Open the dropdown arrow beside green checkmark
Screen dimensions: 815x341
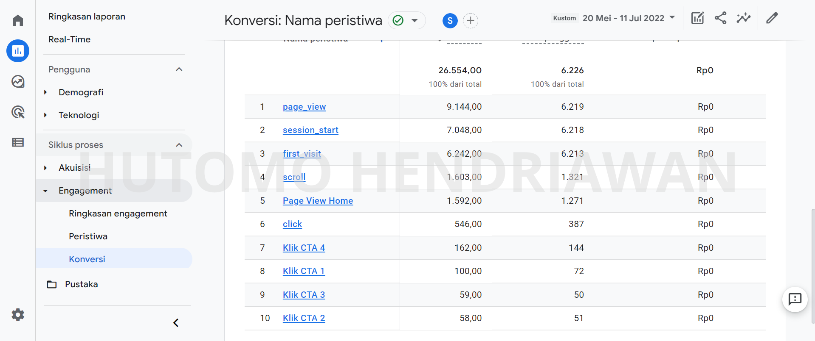coord(415,20)
